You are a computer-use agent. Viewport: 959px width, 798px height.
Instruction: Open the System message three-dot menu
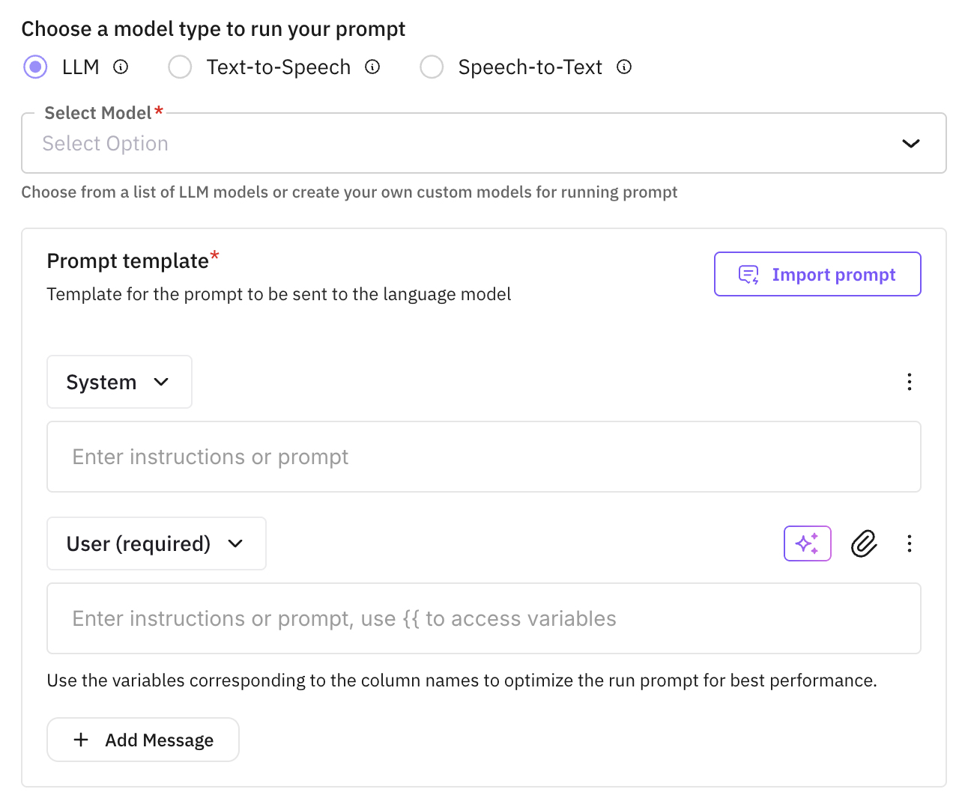(910, 382)
